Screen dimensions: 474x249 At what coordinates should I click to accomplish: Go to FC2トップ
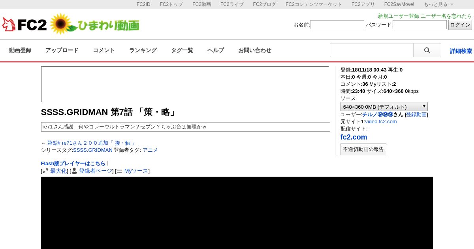click(x=171, y=4)
